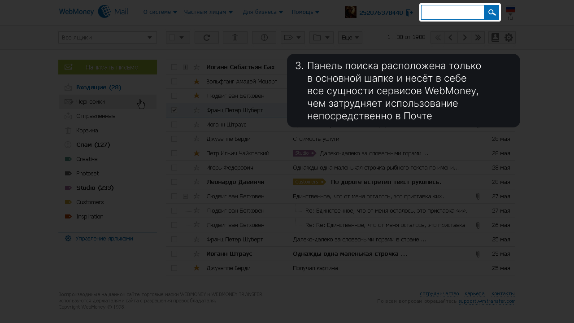Click the logout icon beside account number

(x=409, y=13)
